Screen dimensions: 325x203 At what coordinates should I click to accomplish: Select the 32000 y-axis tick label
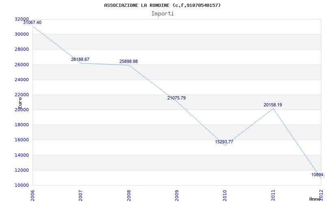[22, 19]
